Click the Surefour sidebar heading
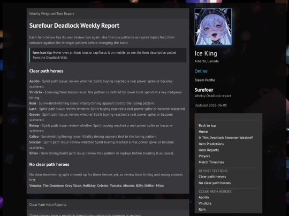The height and width of the screenshot is (216, 289). (204, 90)
